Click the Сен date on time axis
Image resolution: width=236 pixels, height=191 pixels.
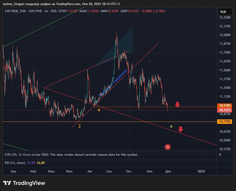point(109,171)
